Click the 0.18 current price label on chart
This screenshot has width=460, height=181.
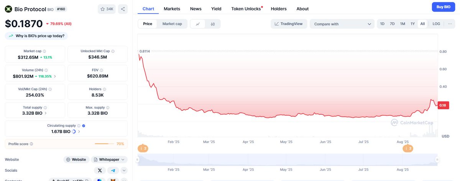pos(443,105)
